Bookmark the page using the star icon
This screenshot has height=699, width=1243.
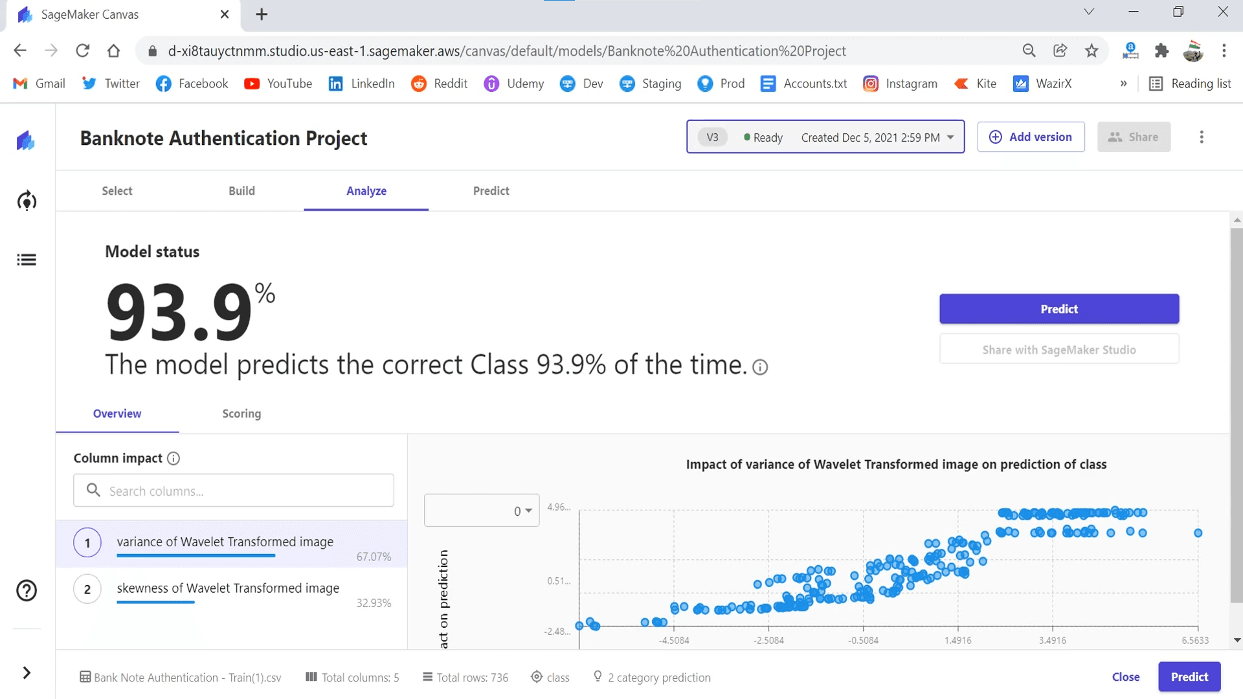click(1092, 50)
